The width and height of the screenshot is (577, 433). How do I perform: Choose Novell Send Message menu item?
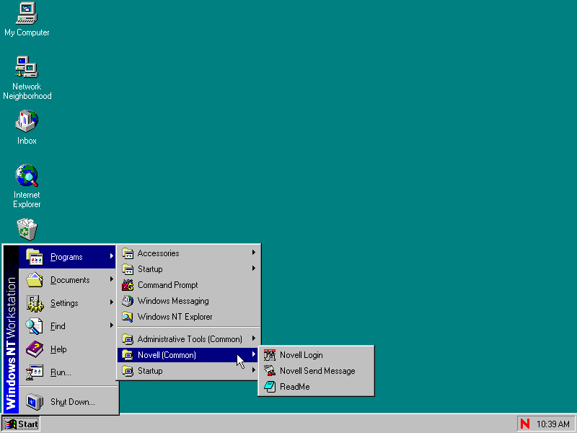coord(316,371)
